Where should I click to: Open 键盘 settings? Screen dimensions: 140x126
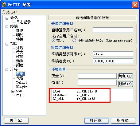coord(20,31)
